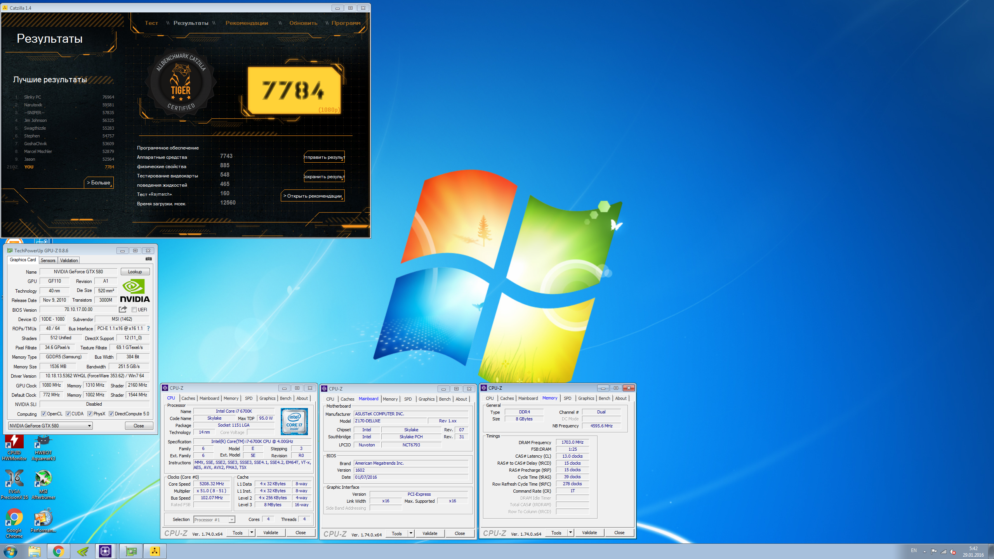Toggle the CUDA checkbox

click(68, 414)
